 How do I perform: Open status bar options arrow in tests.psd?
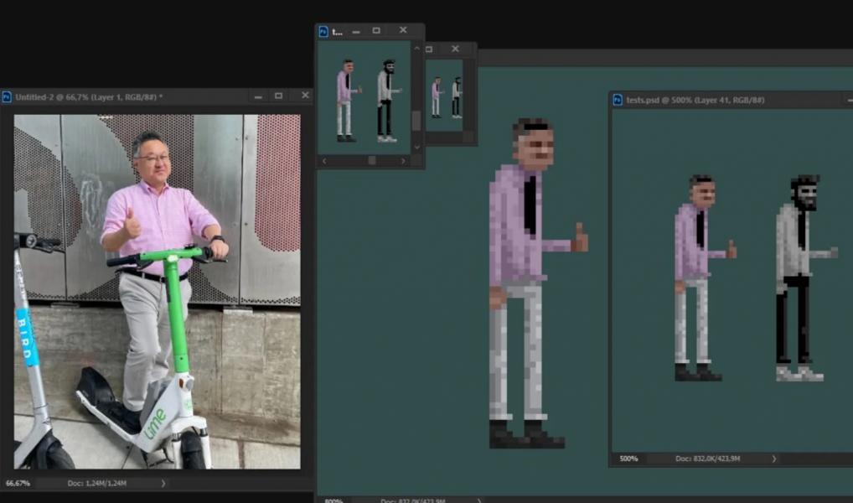pyautogui.click(x=774, y=459)
